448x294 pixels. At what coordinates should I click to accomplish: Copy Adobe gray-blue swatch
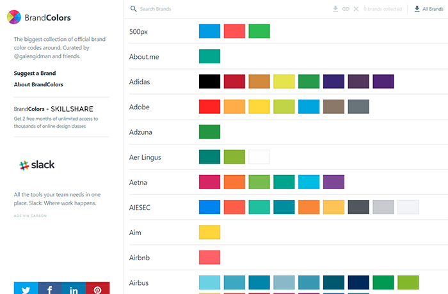358,107
